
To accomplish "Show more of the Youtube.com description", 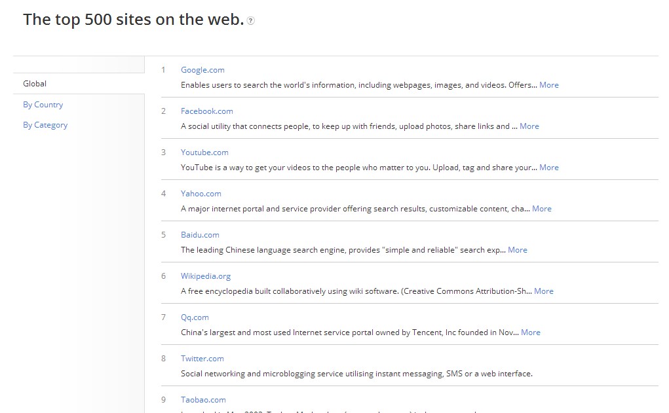I will click(549, 168).
